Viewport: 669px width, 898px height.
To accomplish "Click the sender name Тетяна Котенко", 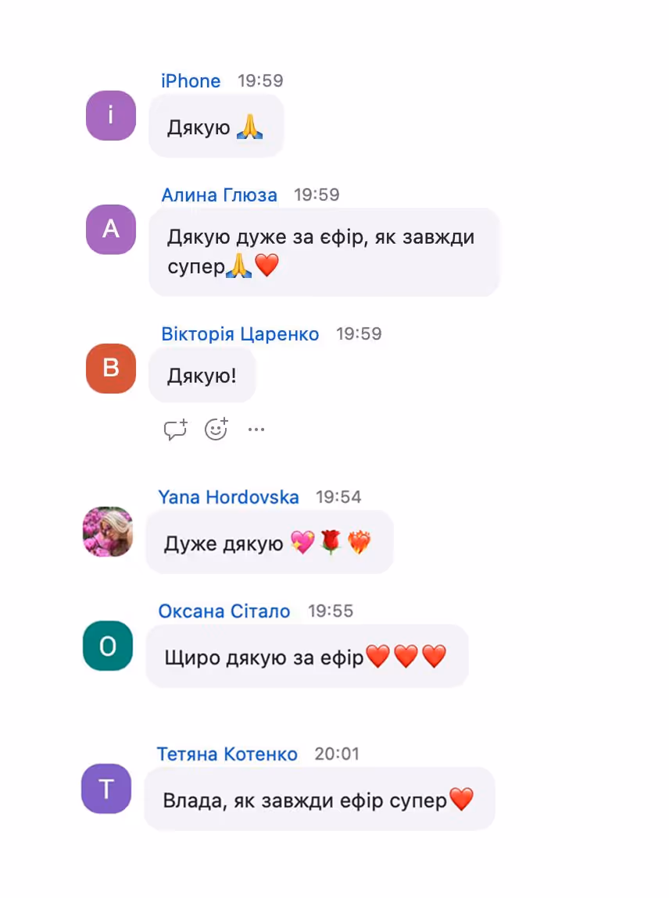I will [x=227, y=754].
